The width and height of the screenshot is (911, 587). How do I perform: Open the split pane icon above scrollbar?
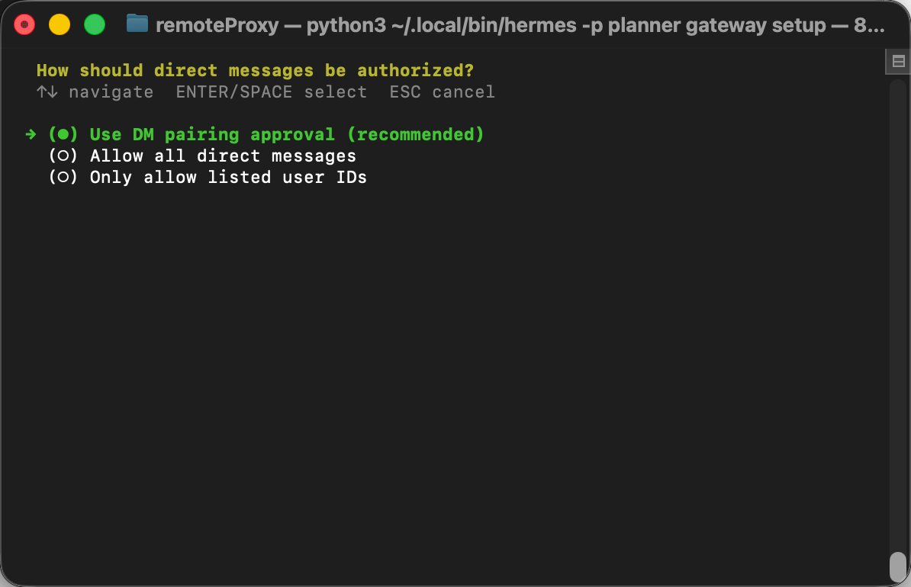pos(898,61)
